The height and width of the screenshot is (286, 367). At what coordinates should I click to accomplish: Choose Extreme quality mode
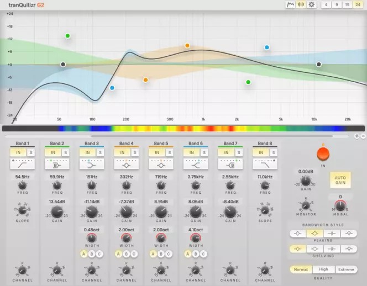346,269
